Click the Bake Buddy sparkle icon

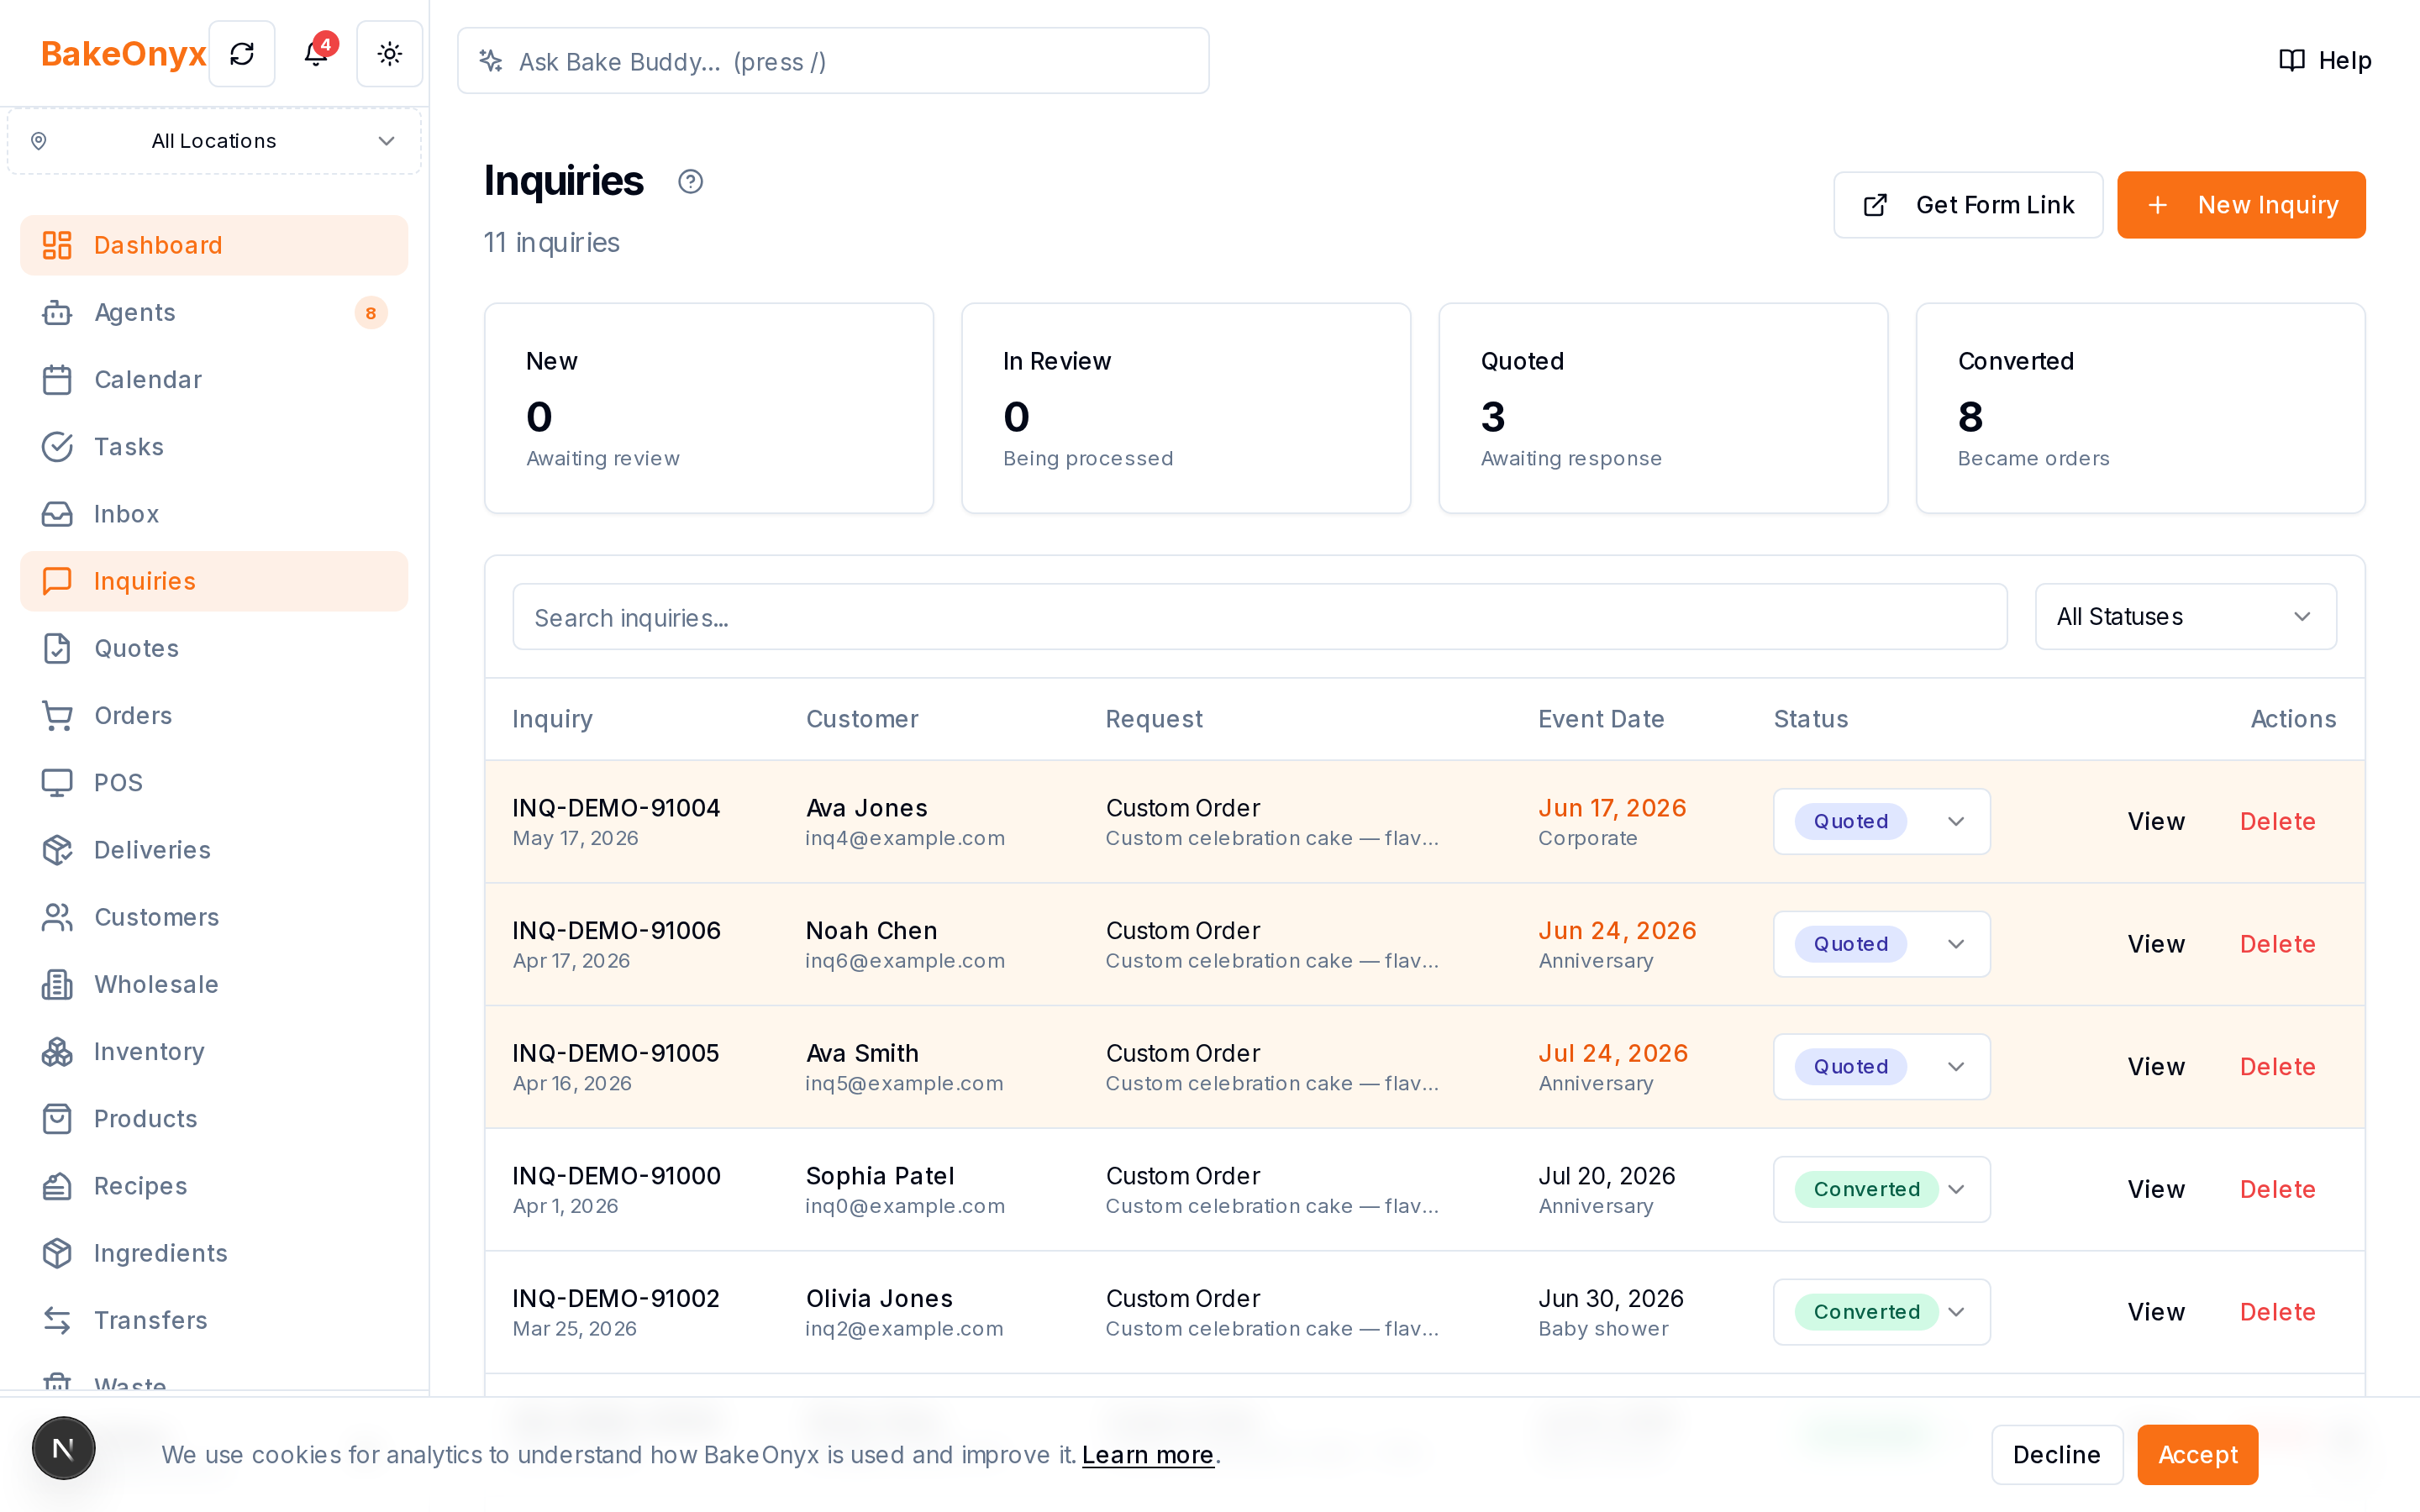(x=490, y=61)
